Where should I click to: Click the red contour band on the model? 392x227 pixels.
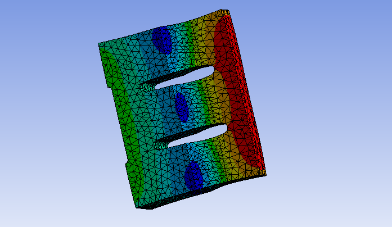pos(239,96)
